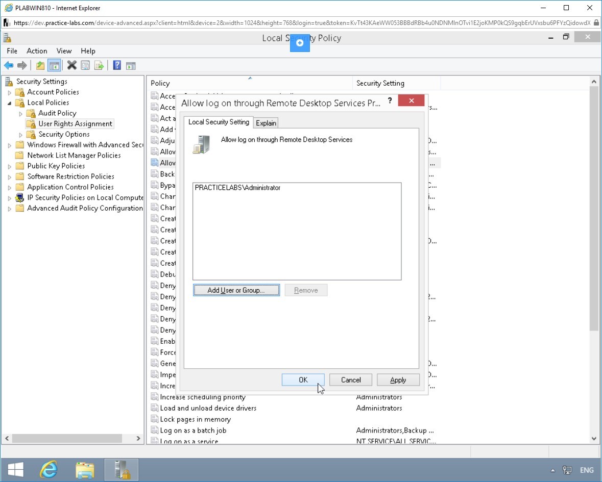Expand the Audit Policy node
The image size is (602, 482).
pyautogui.click(x=21, y=114)
